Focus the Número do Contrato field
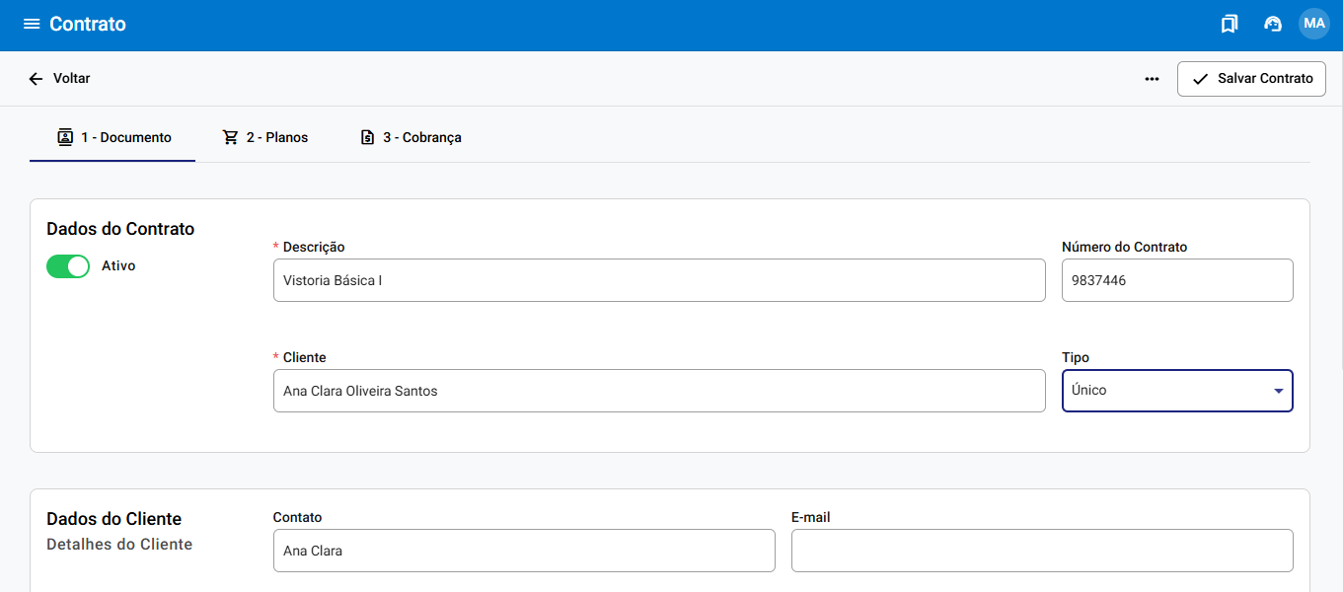This screenshot has width=1343, height=592. (x=1176, y=280)
